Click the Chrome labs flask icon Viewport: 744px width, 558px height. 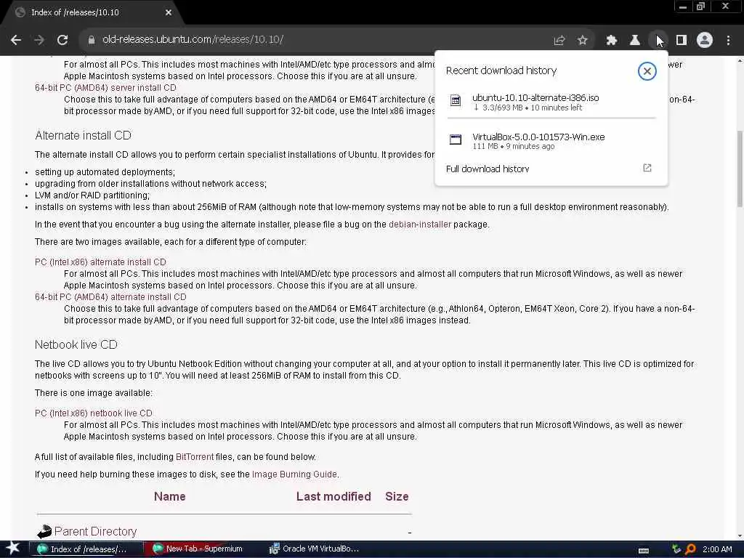point(634,41)
